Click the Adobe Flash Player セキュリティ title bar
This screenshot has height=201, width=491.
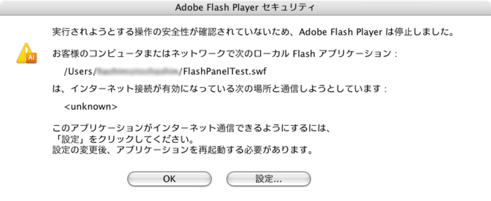point(245,8)
